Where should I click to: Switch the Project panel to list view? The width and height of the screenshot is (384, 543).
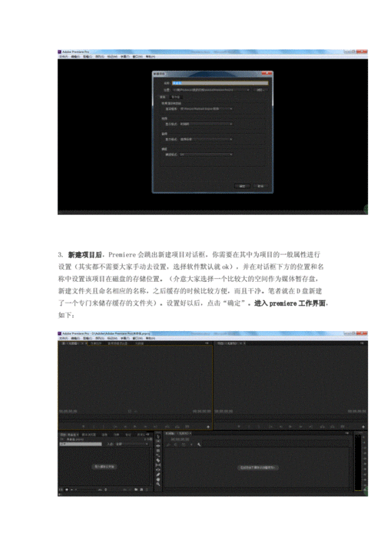coord(61,490)
